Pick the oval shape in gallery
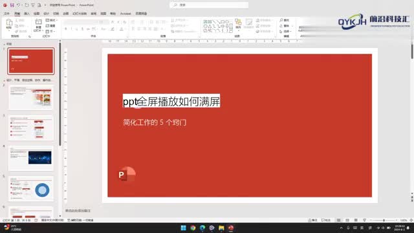Image resolution: width=414 pixels, height=233 pixels. point(227,21)
